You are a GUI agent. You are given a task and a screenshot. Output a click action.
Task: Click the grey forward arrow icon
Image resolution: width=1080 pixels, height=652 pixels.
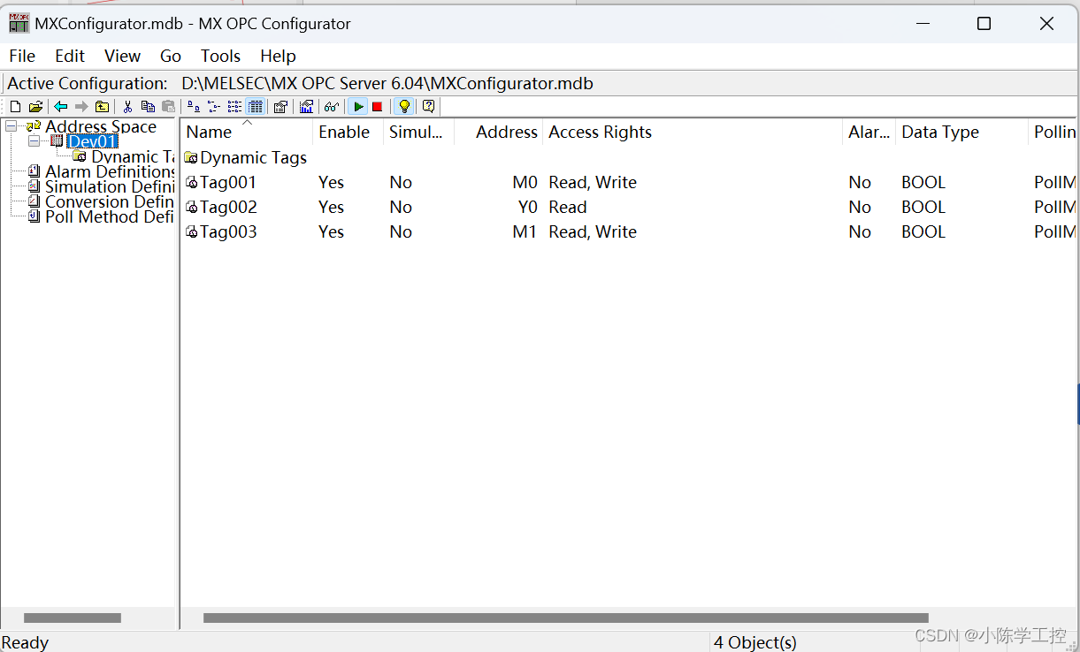[81, 107]
